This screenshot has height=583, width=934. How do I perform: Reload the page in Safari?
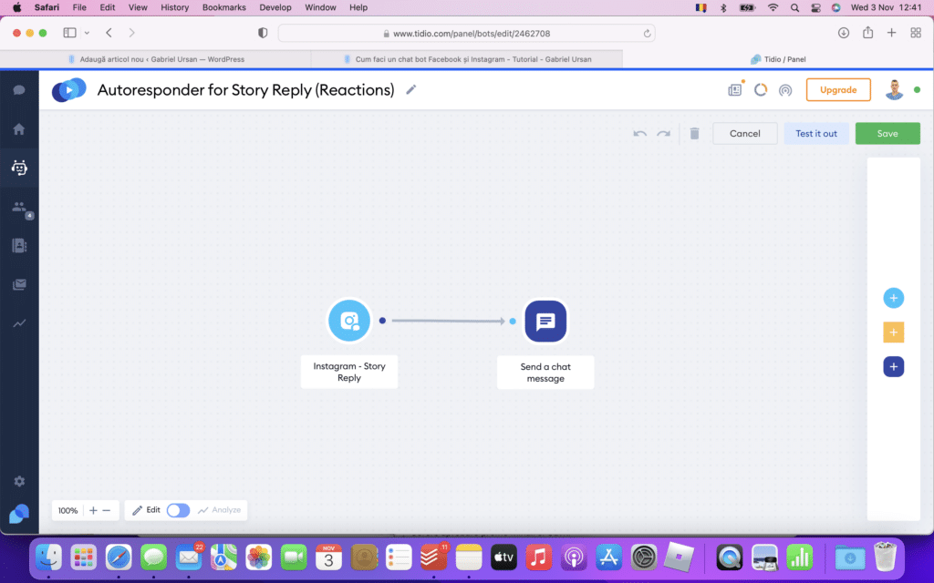[647, 34]
